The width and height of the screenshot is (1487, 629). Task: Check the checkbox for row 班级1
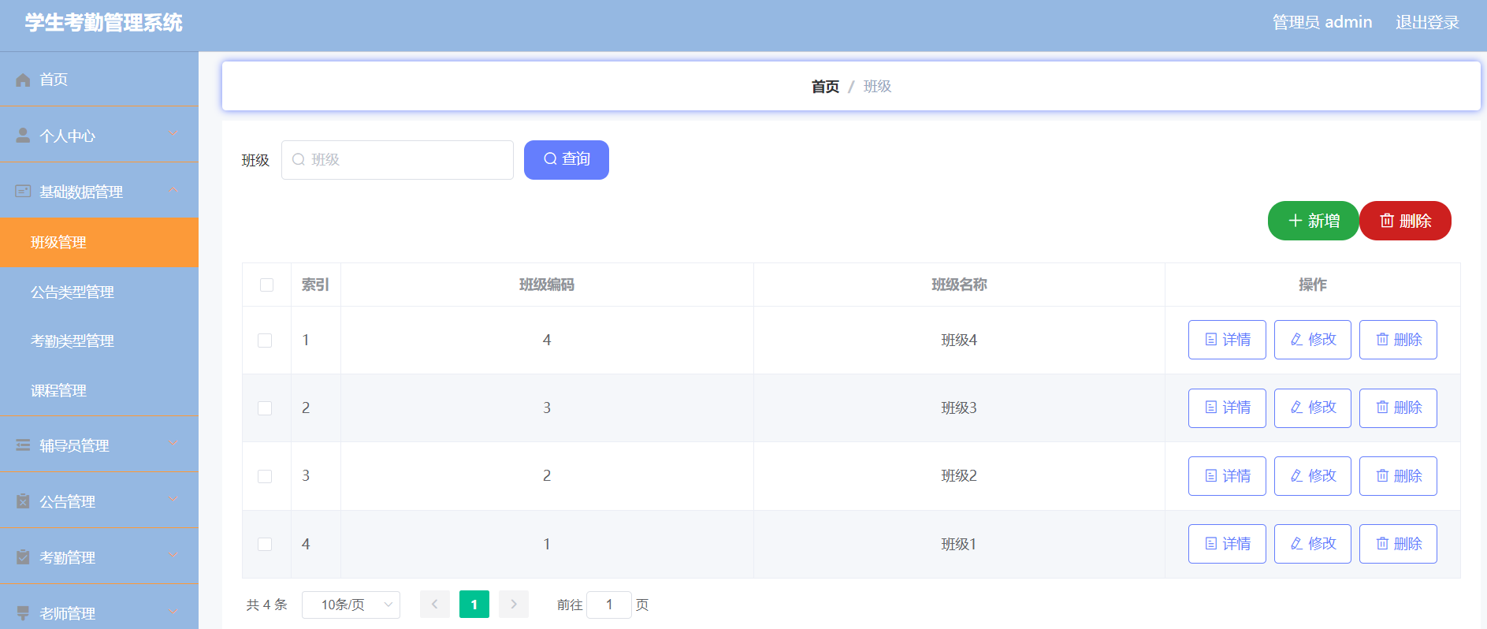(265, 545)
